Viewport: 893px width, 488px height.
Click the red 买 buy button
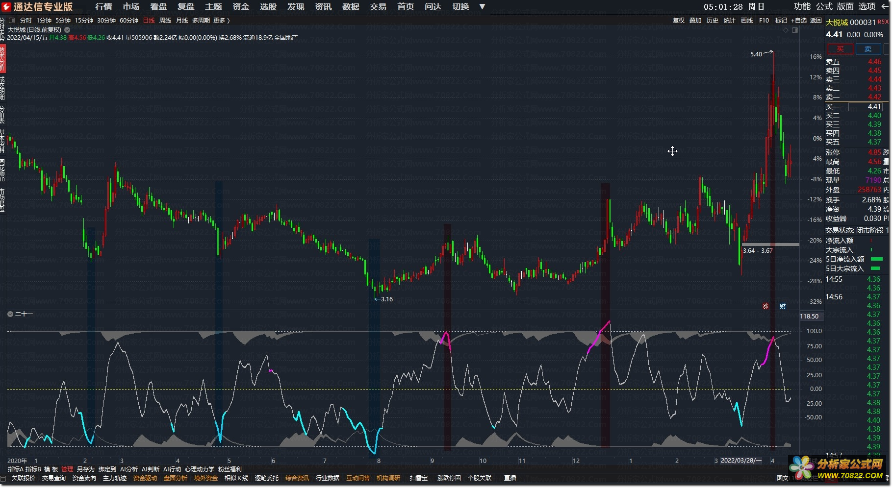click(840, 49)
